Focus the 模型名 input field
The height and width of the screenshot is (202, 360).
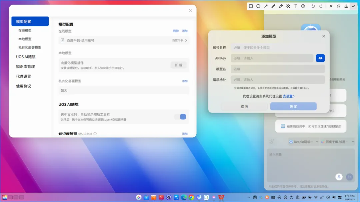coord(278,69)
